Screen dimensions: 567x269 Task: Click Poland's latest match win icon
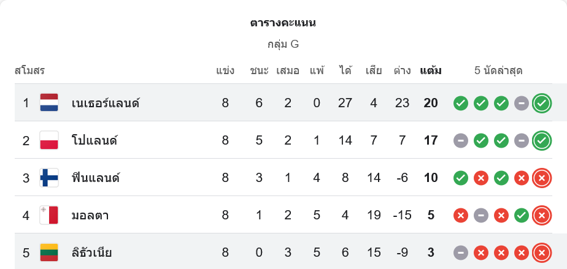tap(541, 140)
